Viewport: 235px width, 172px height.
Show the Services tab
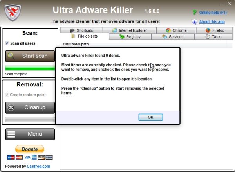tap(173, 37)
